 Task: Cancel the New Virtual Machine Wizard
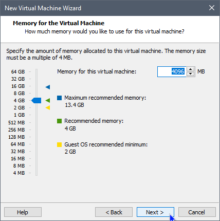197,212
